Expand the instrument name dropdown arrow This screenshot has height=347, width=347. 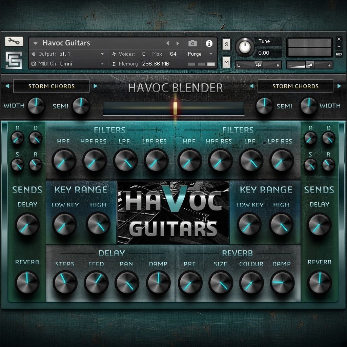click(35, 43)
